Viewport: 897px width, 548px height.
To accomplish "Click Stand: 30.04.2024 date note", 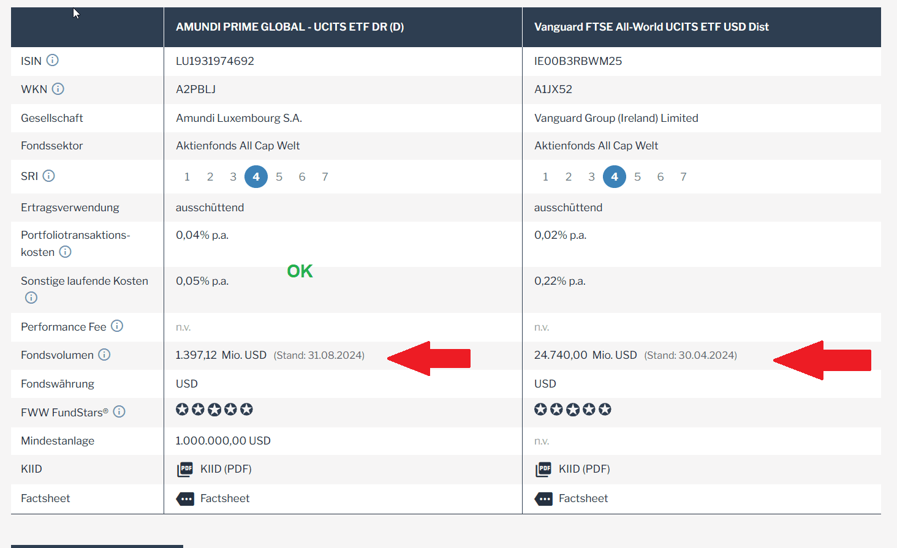I will coord(691,356).
